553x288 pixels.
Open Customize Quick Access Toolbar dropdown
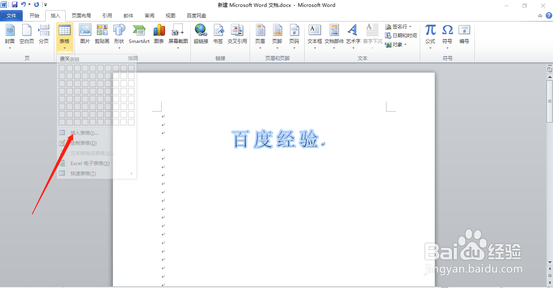click(x=45, y=5)
